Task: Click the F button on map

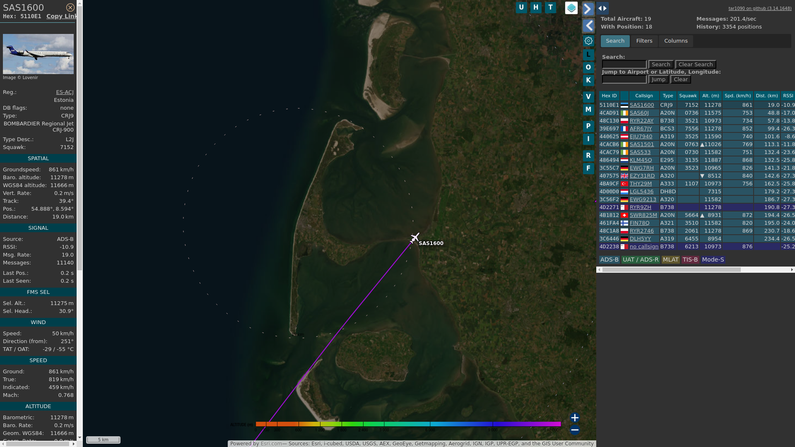Action: 588,168
